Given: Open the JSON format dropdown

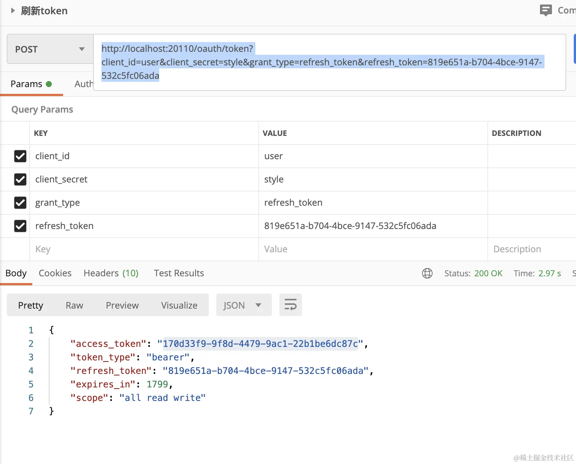Looking at the screenshot, I should (x=244, y=305).
